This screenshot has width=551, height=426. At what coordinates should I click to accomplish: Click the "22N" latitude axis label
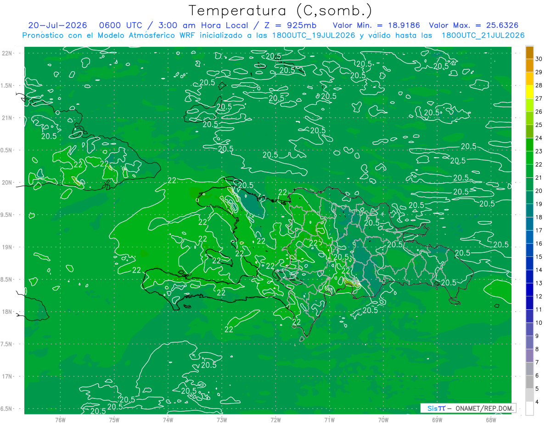tap(7, 53)
